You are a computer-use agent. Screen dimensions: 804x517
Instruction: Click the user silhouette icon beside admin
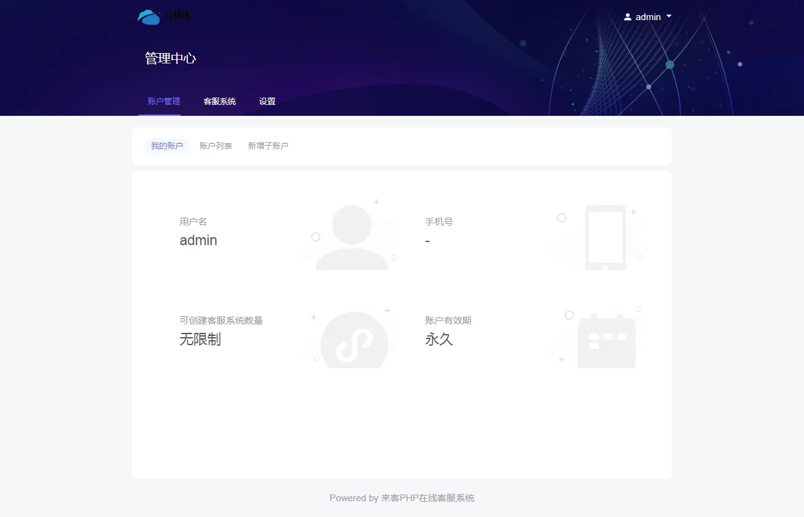pyautogui.click(x=628, y=17)
